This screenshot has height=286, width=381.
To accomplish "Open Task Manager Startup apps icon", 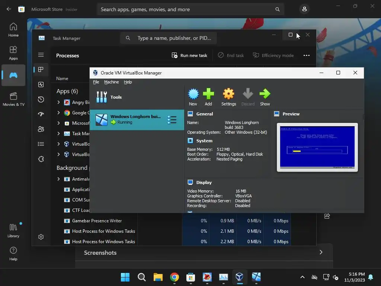I will coord(41,114).
